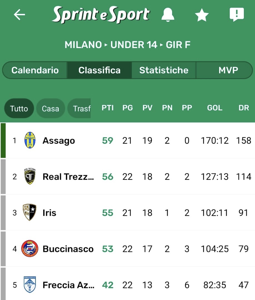Tap the PTI column header
This screenshot has height=300, width=255.
point(108,108)
